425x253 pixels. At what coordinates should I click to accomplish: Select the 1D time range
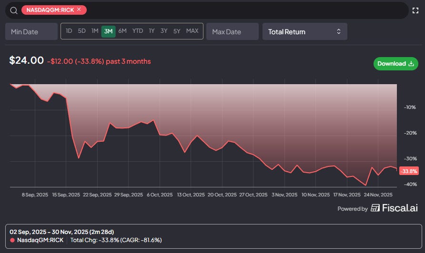point(69,31)
